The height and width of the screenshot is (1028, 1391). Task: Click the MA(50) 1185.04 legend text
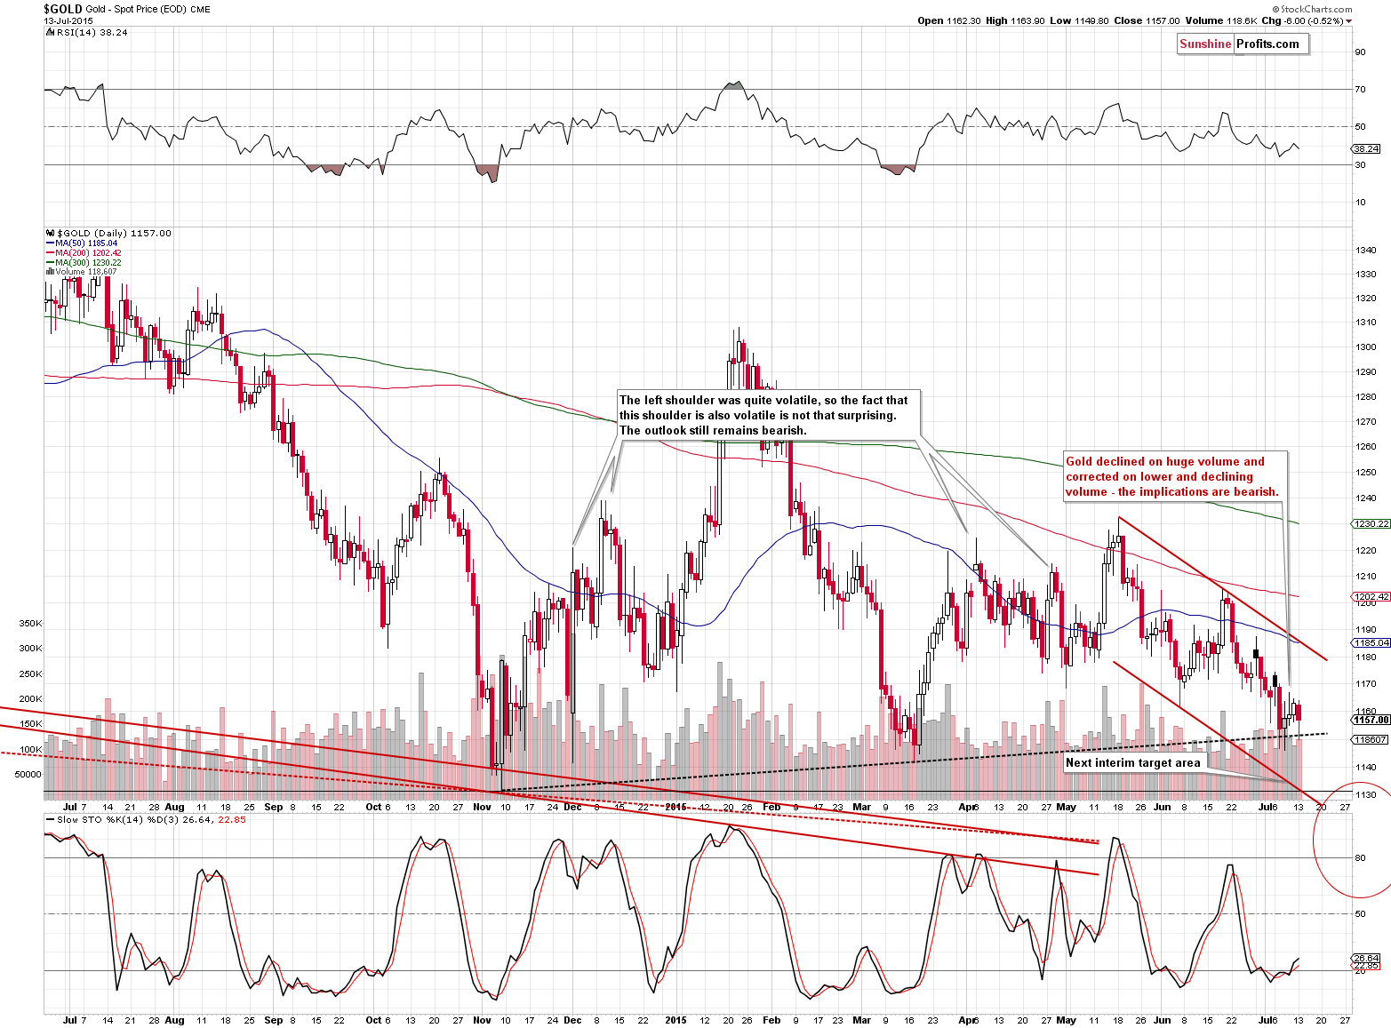pyautogui.click(x=86, y=243)
